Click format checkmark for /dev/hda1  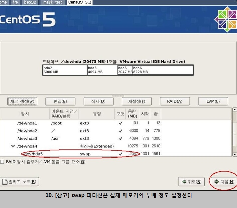pos(120,123)
